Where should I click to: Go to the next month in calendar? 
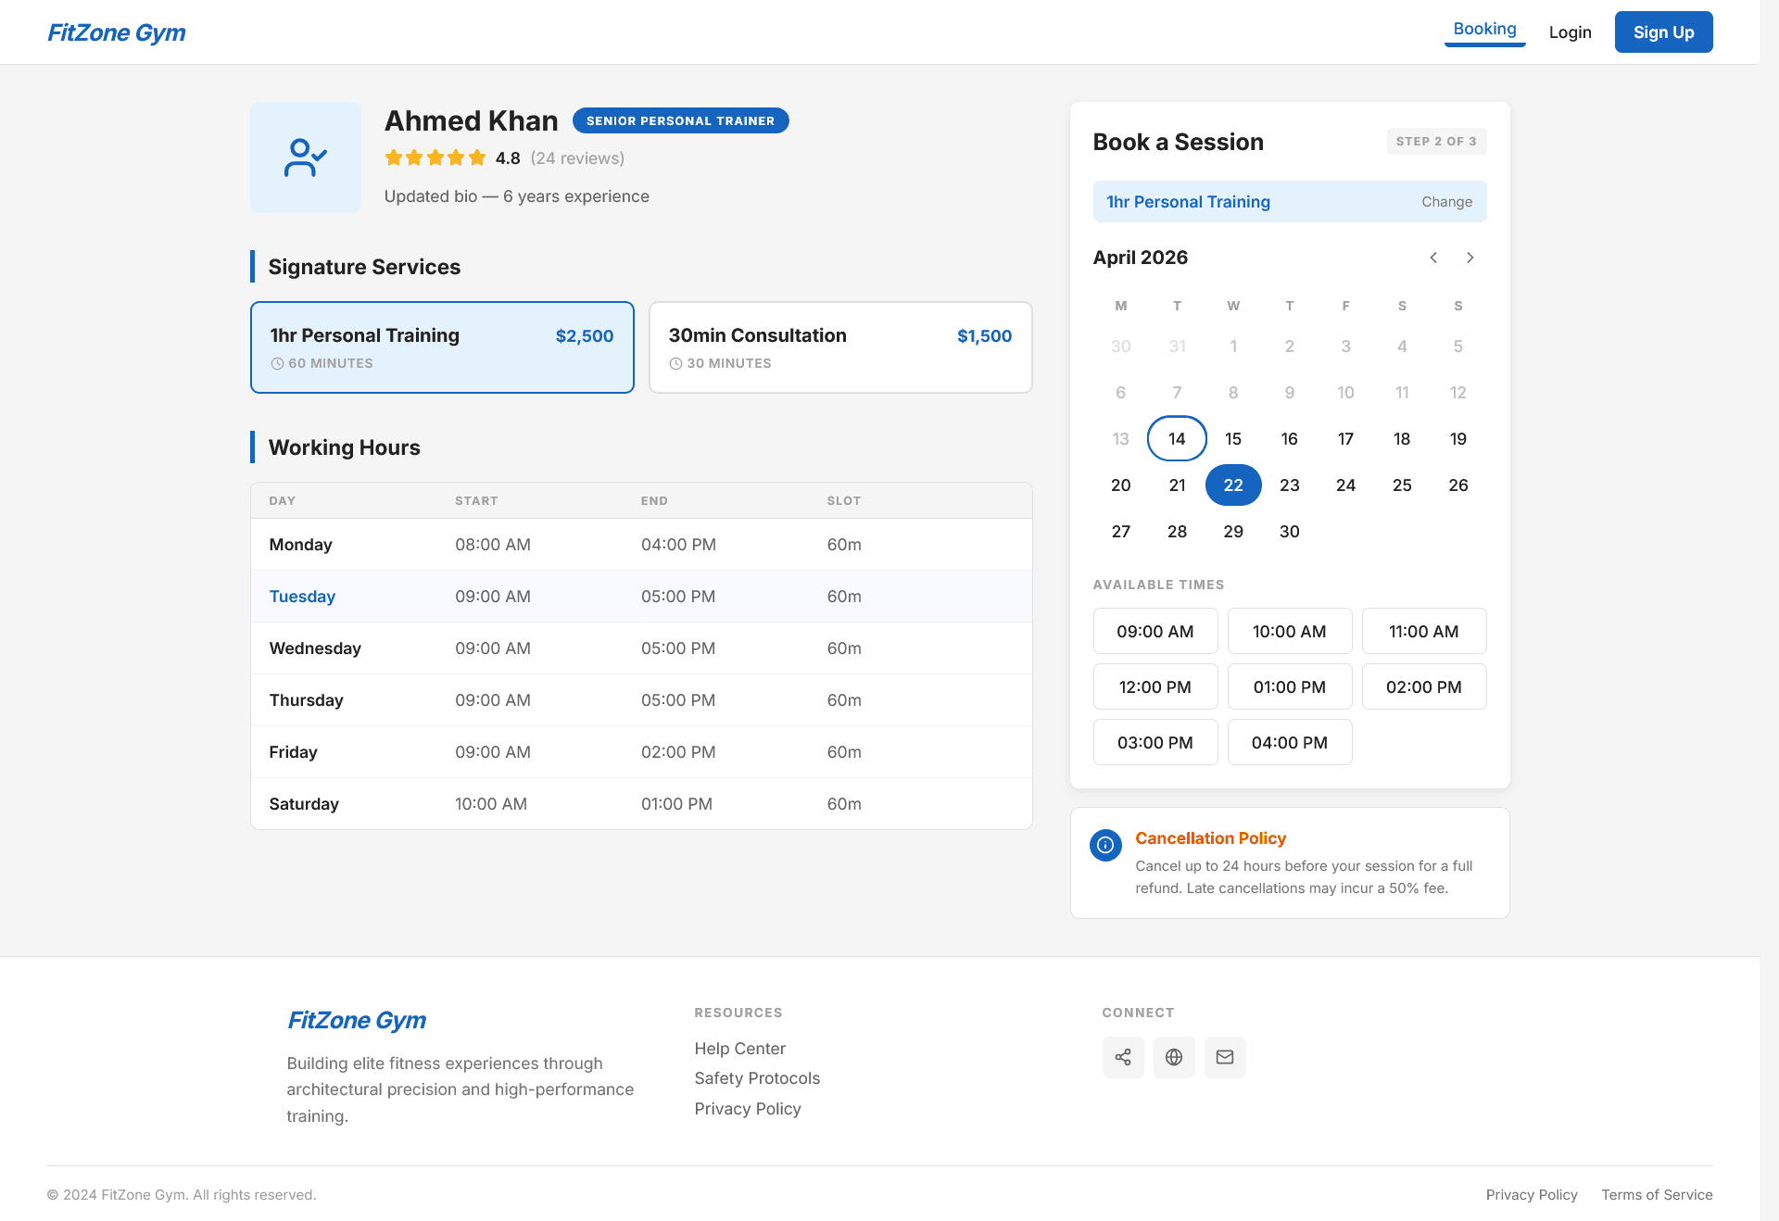click(x=1470, y=258)
